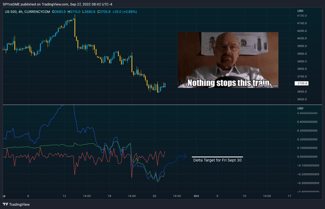Click the 4100.0 price axis label
The image size is (325, 209).
click(x=302, y=23)
